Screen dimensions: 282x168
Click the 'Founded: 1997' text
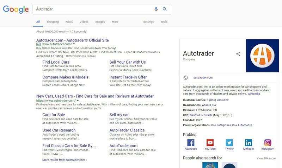pyautogui.click(x=192, y=120)
